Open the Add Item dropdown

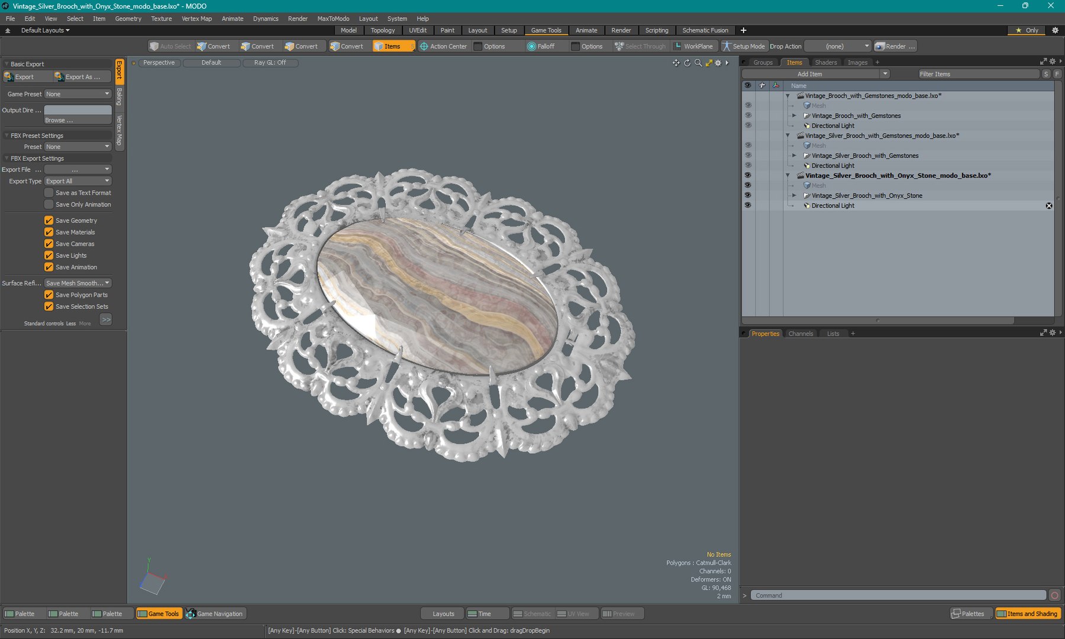[816, 74]
